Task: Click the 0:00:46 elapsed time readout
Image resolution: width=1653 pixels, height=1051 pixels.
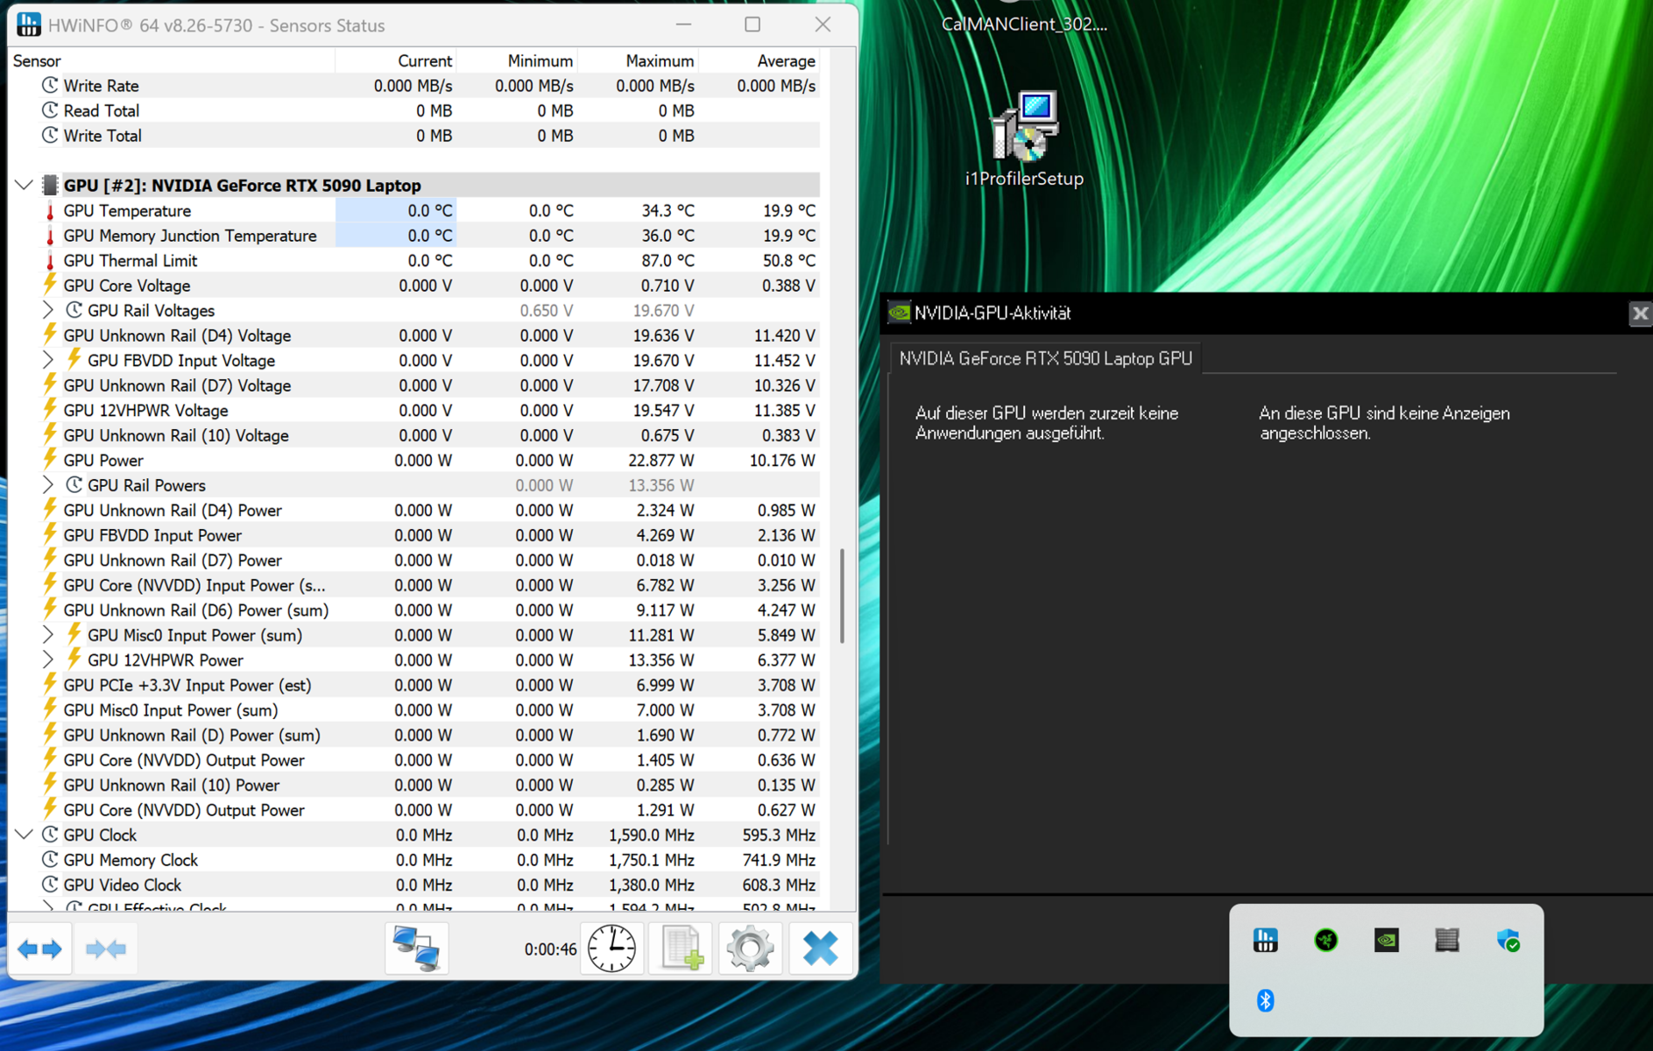Action: pyautogui.click(x=550, y=949)
